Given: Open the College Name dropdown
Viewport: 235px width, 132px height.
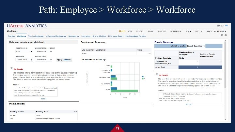Looking at the screenshot, I should coord(44,60).
